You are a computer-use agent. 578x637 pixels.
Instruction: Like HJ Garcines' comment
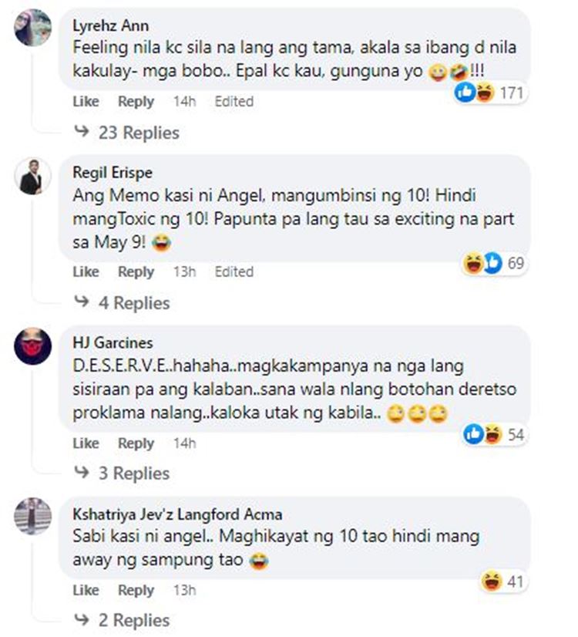click(86, 443)
